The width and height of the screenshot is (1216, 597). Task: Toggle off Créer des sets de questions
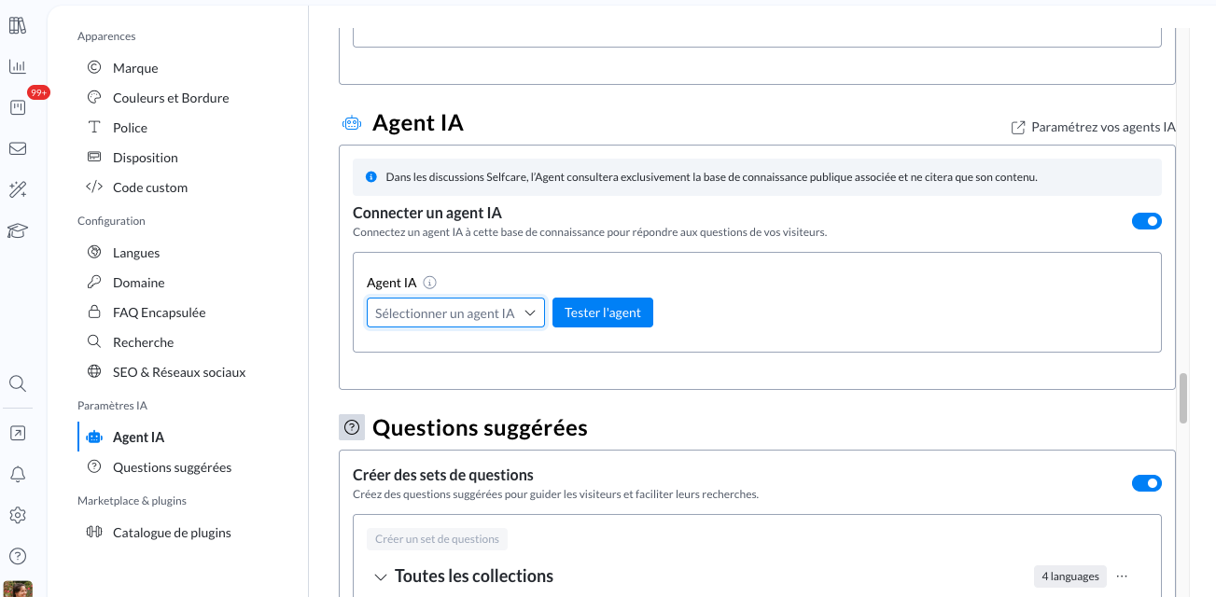[1146, 483]
